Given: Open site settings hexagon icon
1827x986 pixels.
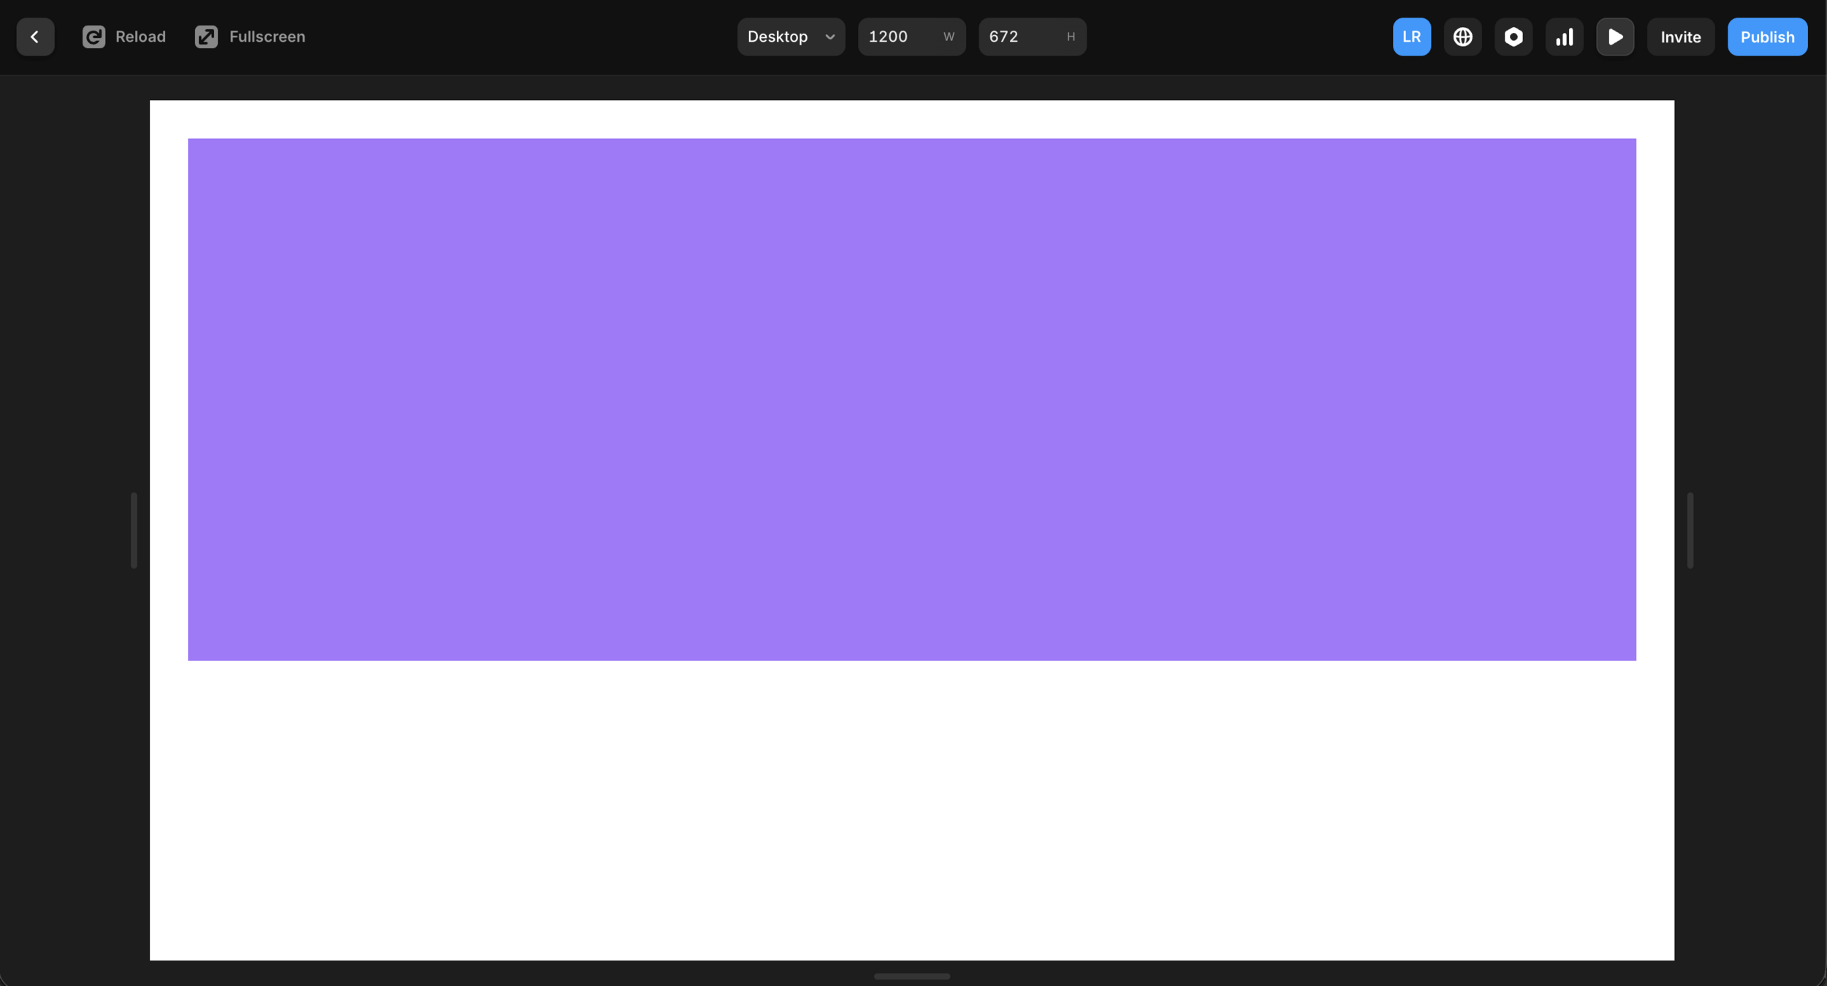Looking at the screenshot, I should pos(1513,37).
